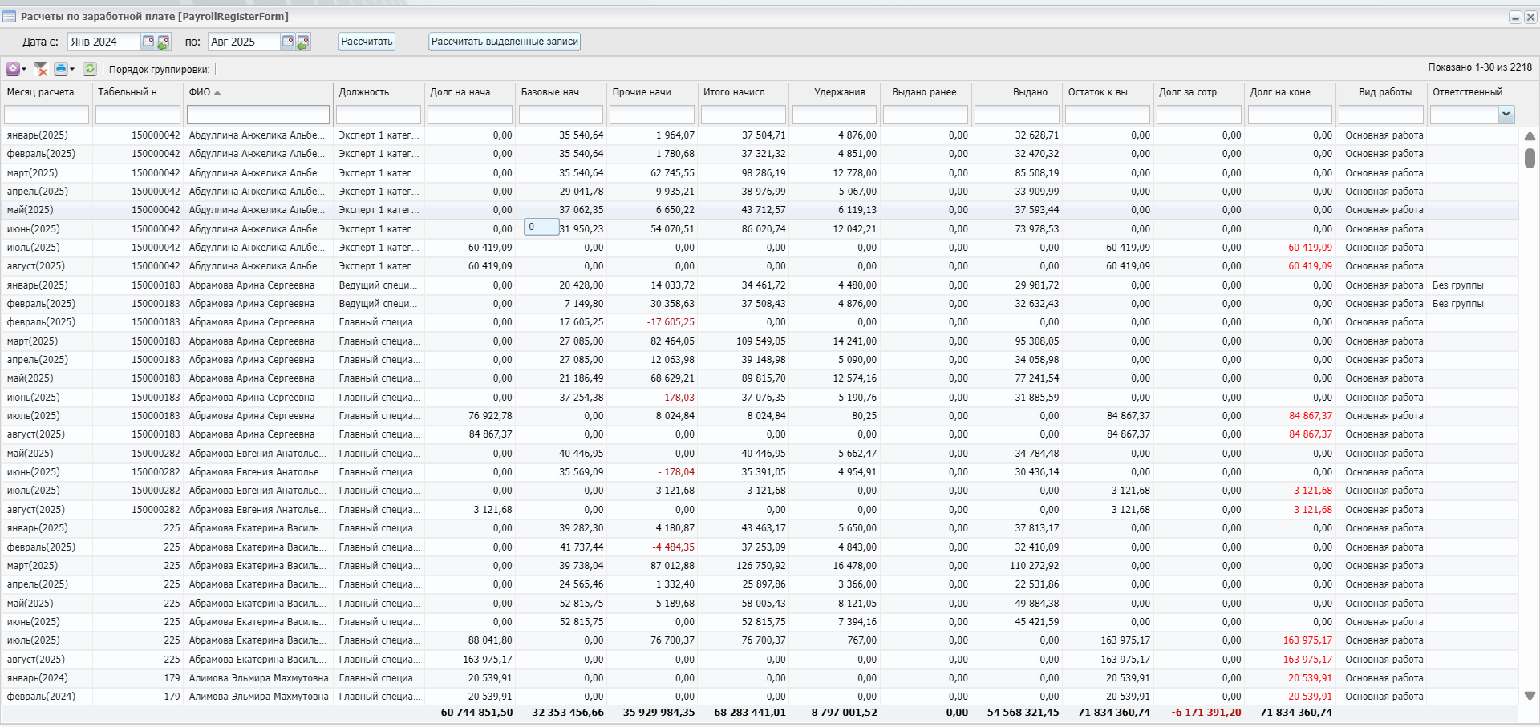Click red value -17 605,25
This screenshot has width=1540, height=727.
[671, 322]
